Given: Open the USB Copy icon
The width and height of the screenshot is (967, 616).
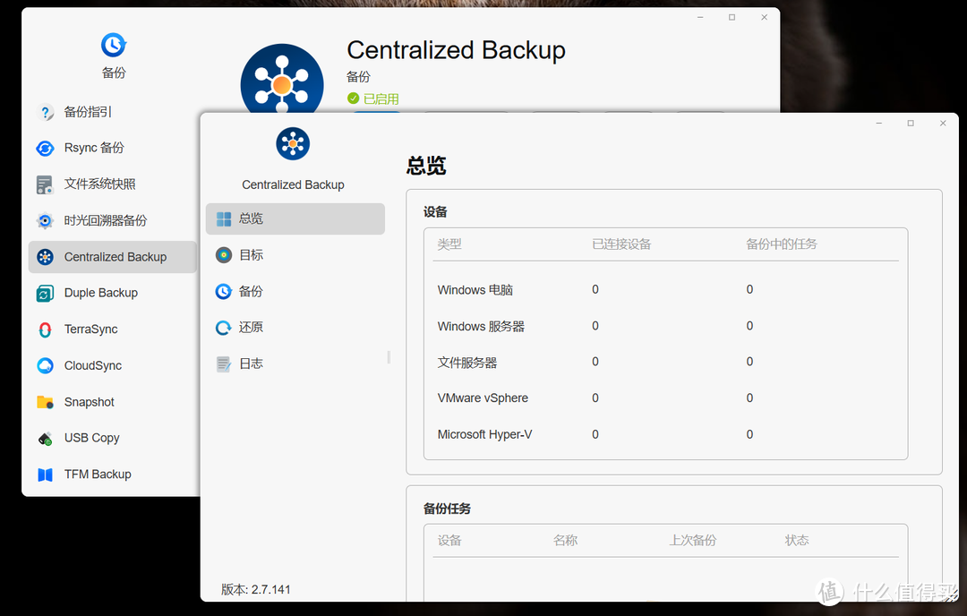Looking at the screenshot, I should (x=45, y=439).
